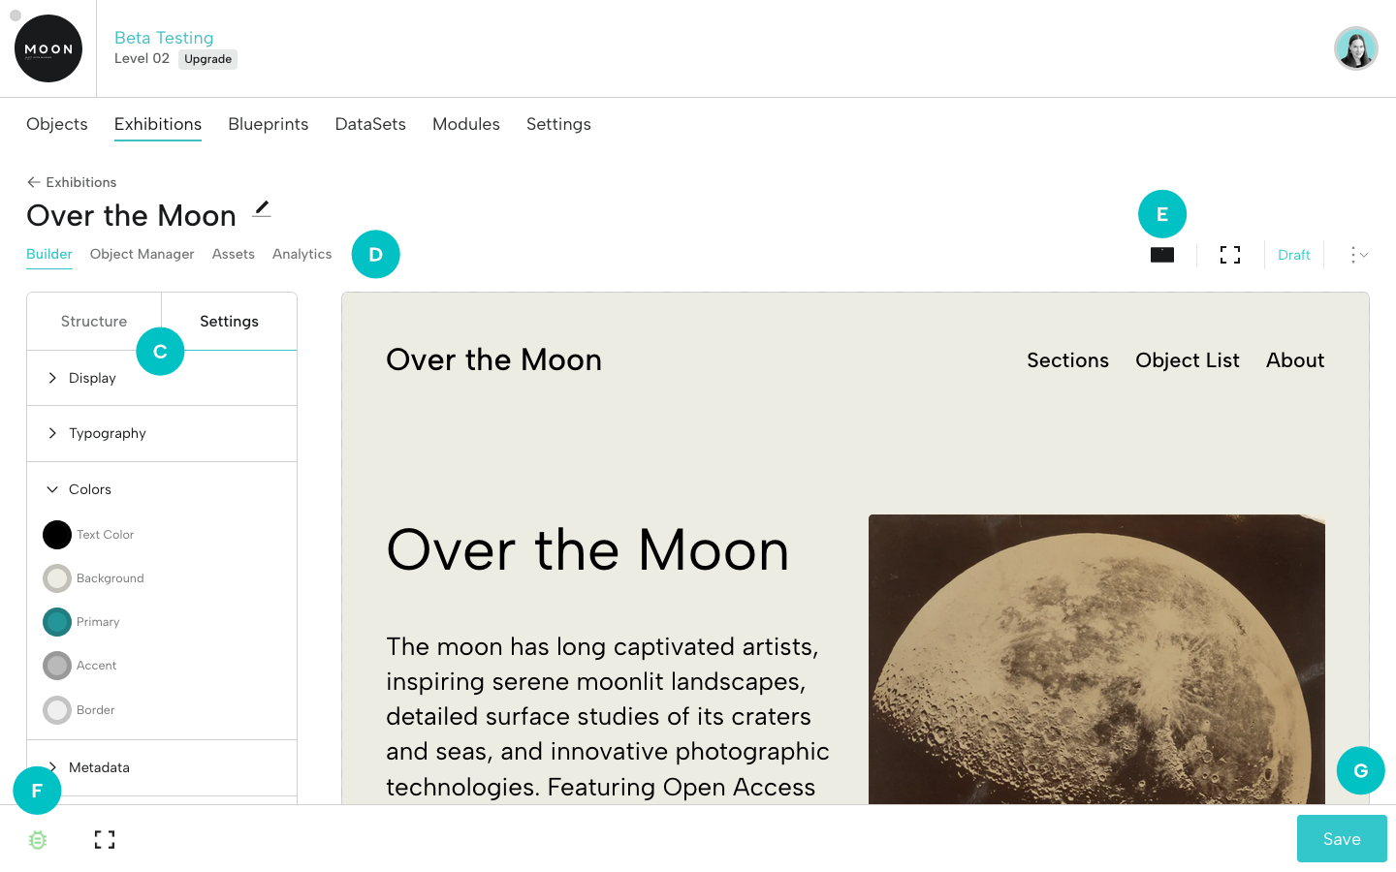Click the MOON logo
The image size is (1396, 872).
48,48
